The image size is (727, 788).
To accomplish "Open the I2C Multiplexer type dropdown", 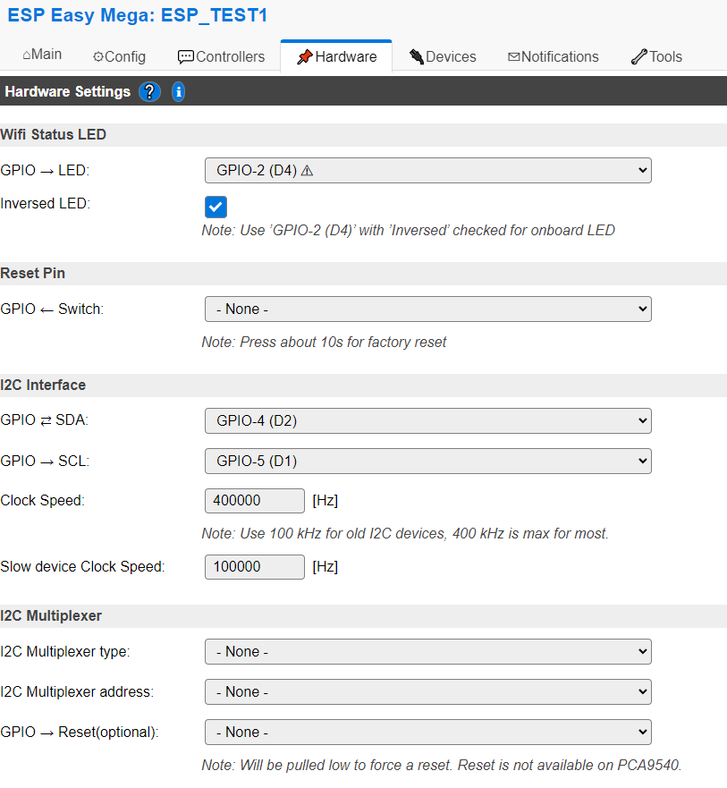I will click(x=428, y=651).
